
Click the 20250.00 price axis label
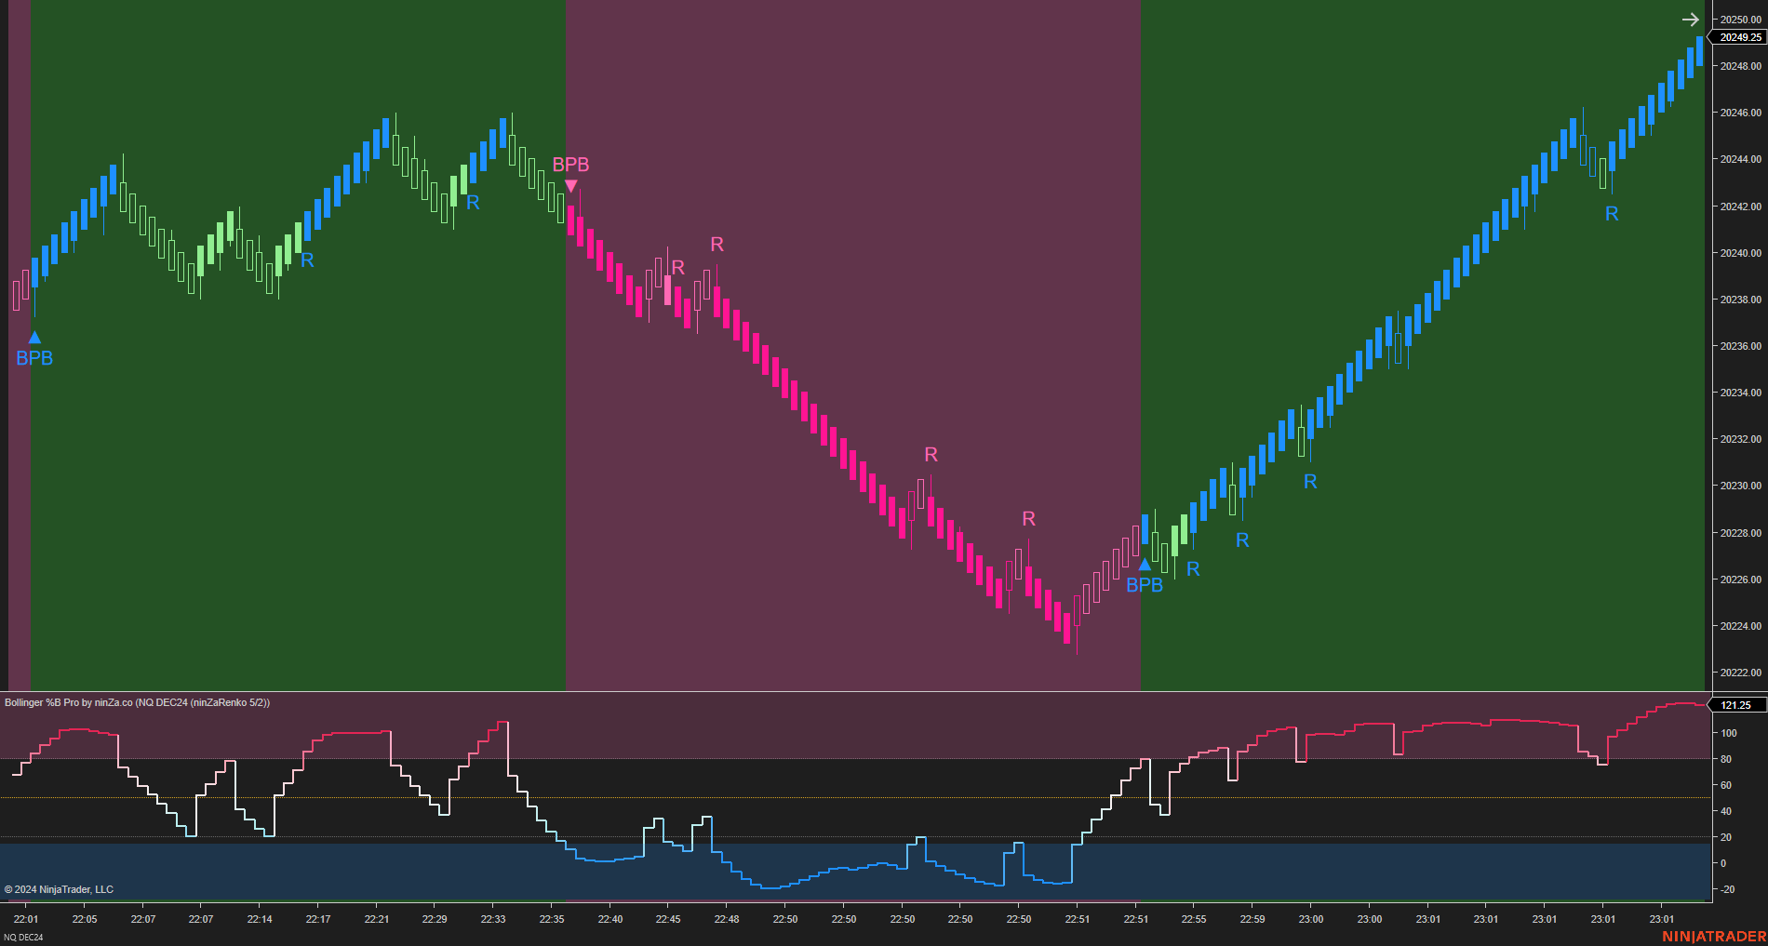[1740, 20]
